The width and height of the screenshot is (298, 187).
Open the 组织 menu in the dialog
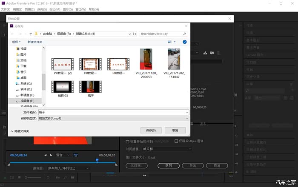16,42
